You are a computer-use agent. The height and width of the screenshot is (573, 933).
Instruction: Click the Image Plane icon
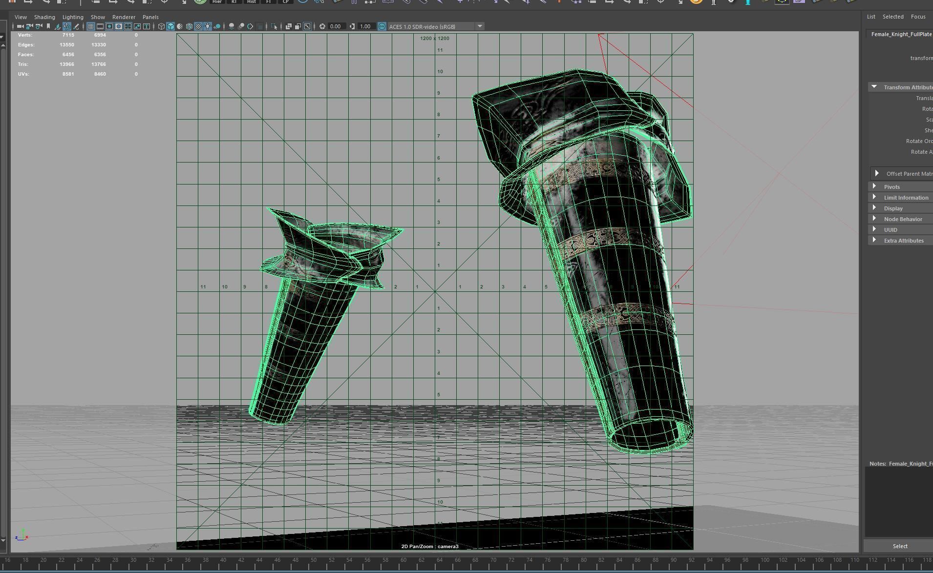tap(58, 26)
